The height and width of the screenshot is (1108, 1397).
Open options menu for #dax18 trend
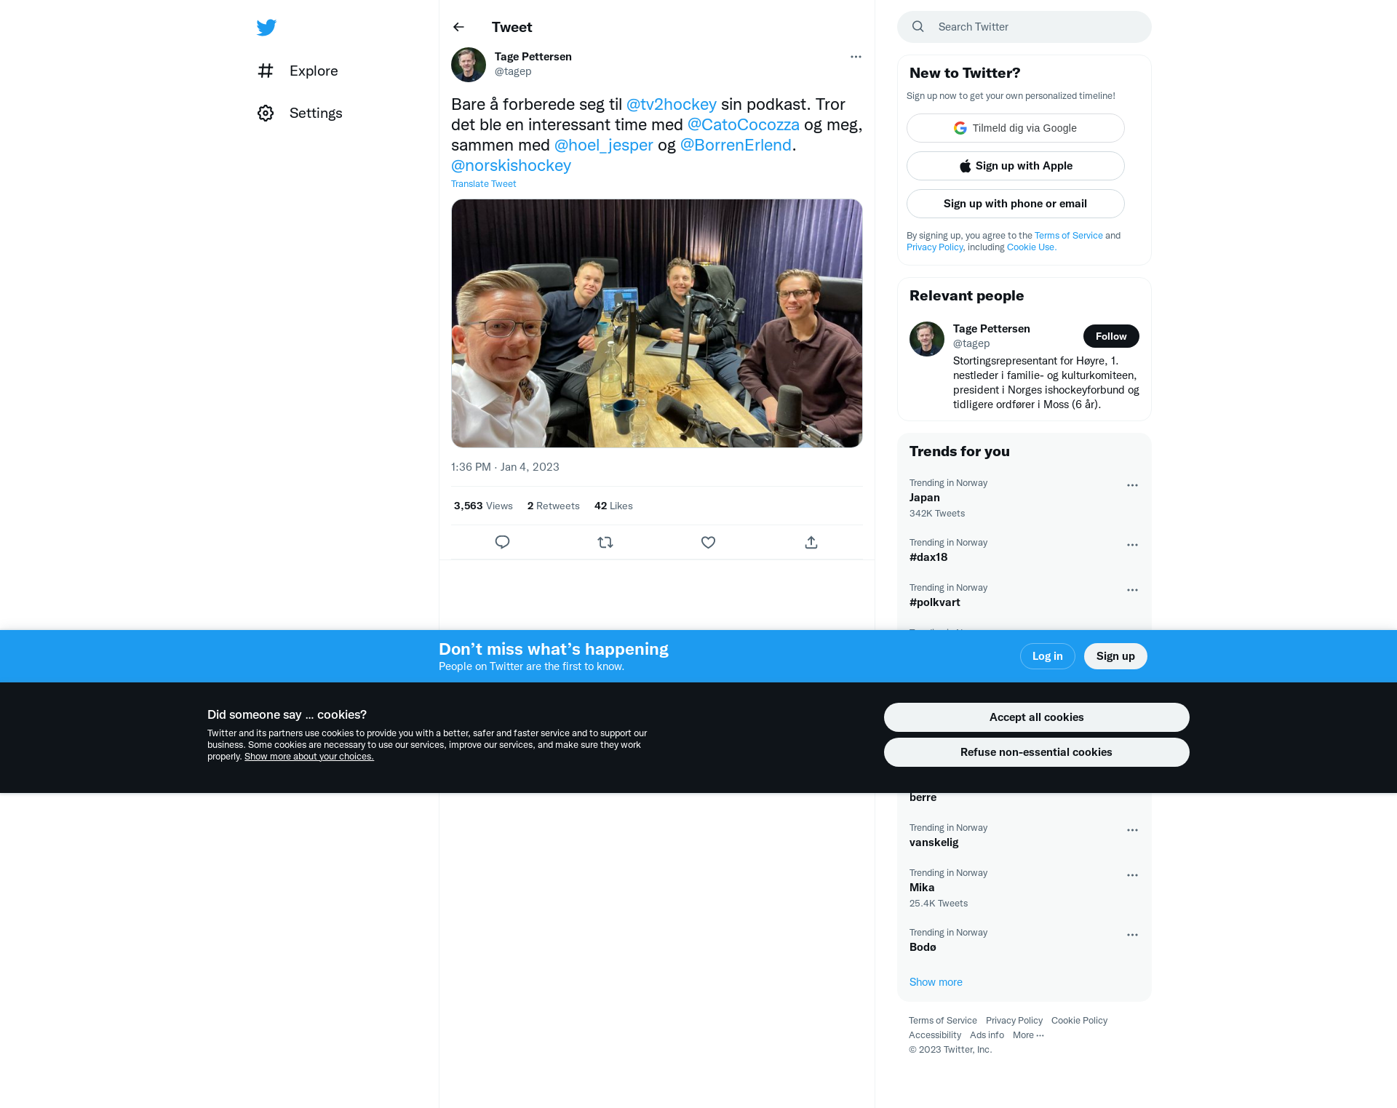tap(1132, 545)
